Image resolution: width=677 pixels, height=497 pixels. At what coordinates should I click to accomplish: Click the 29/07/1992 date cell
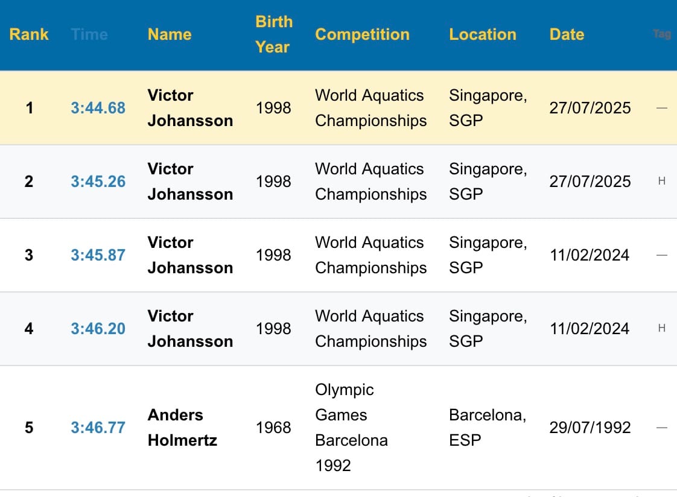coord(590,428)
